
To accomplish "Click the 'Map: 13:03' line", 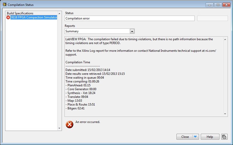I will [74, 101].
